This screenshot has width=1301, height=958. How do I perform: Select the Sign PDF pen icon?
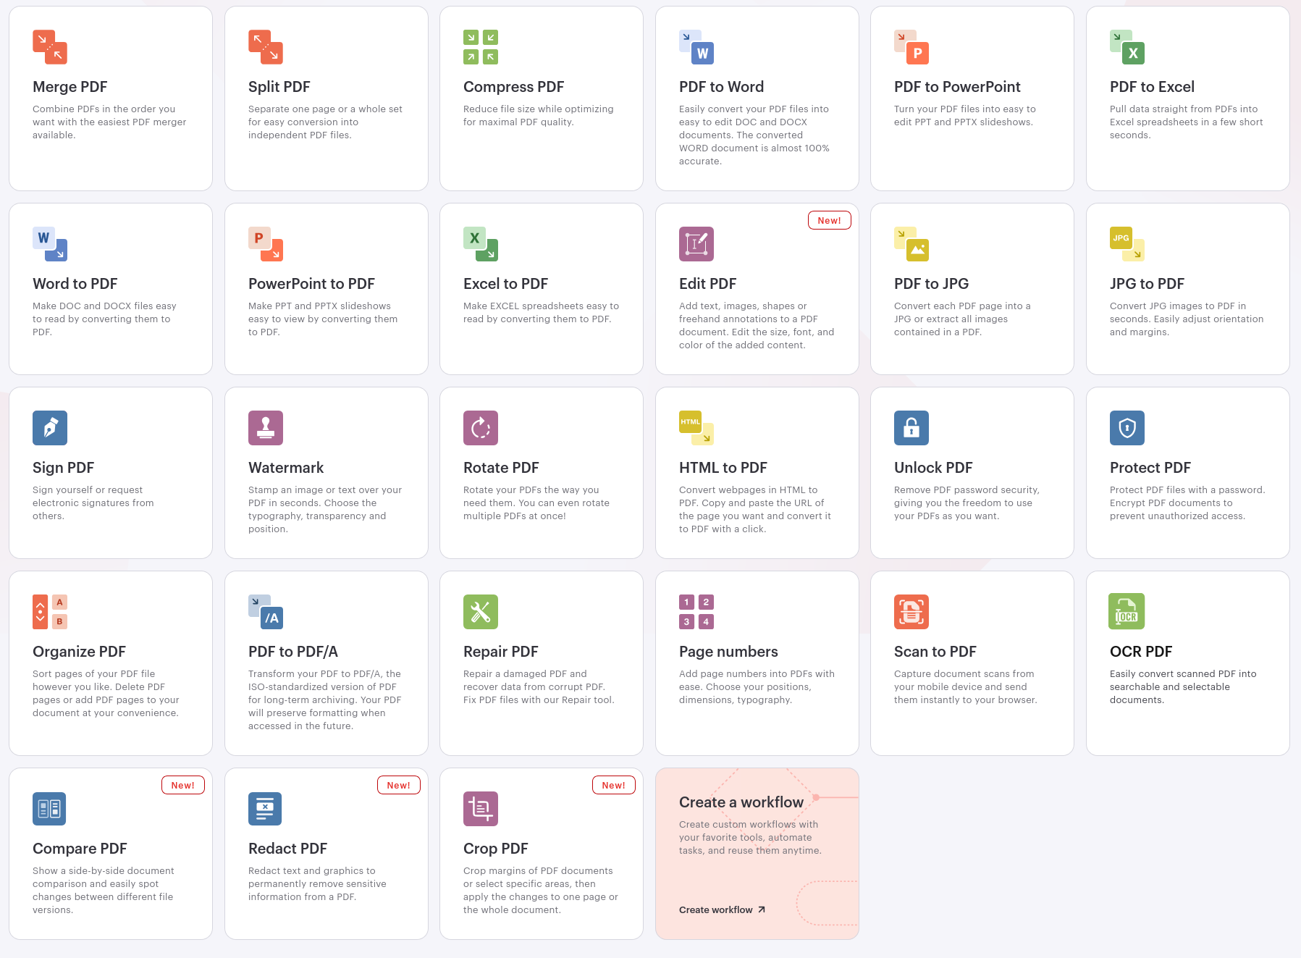coord(50,428)
